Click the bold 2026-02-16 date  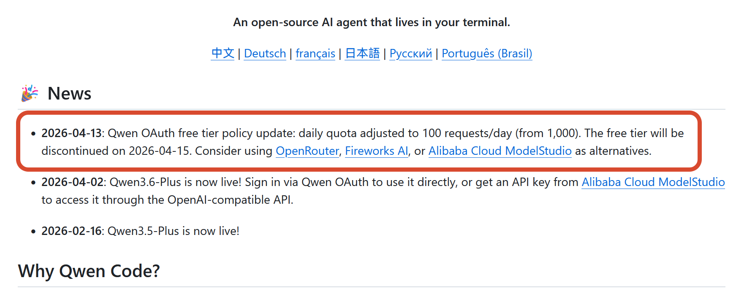coord(71,231)
